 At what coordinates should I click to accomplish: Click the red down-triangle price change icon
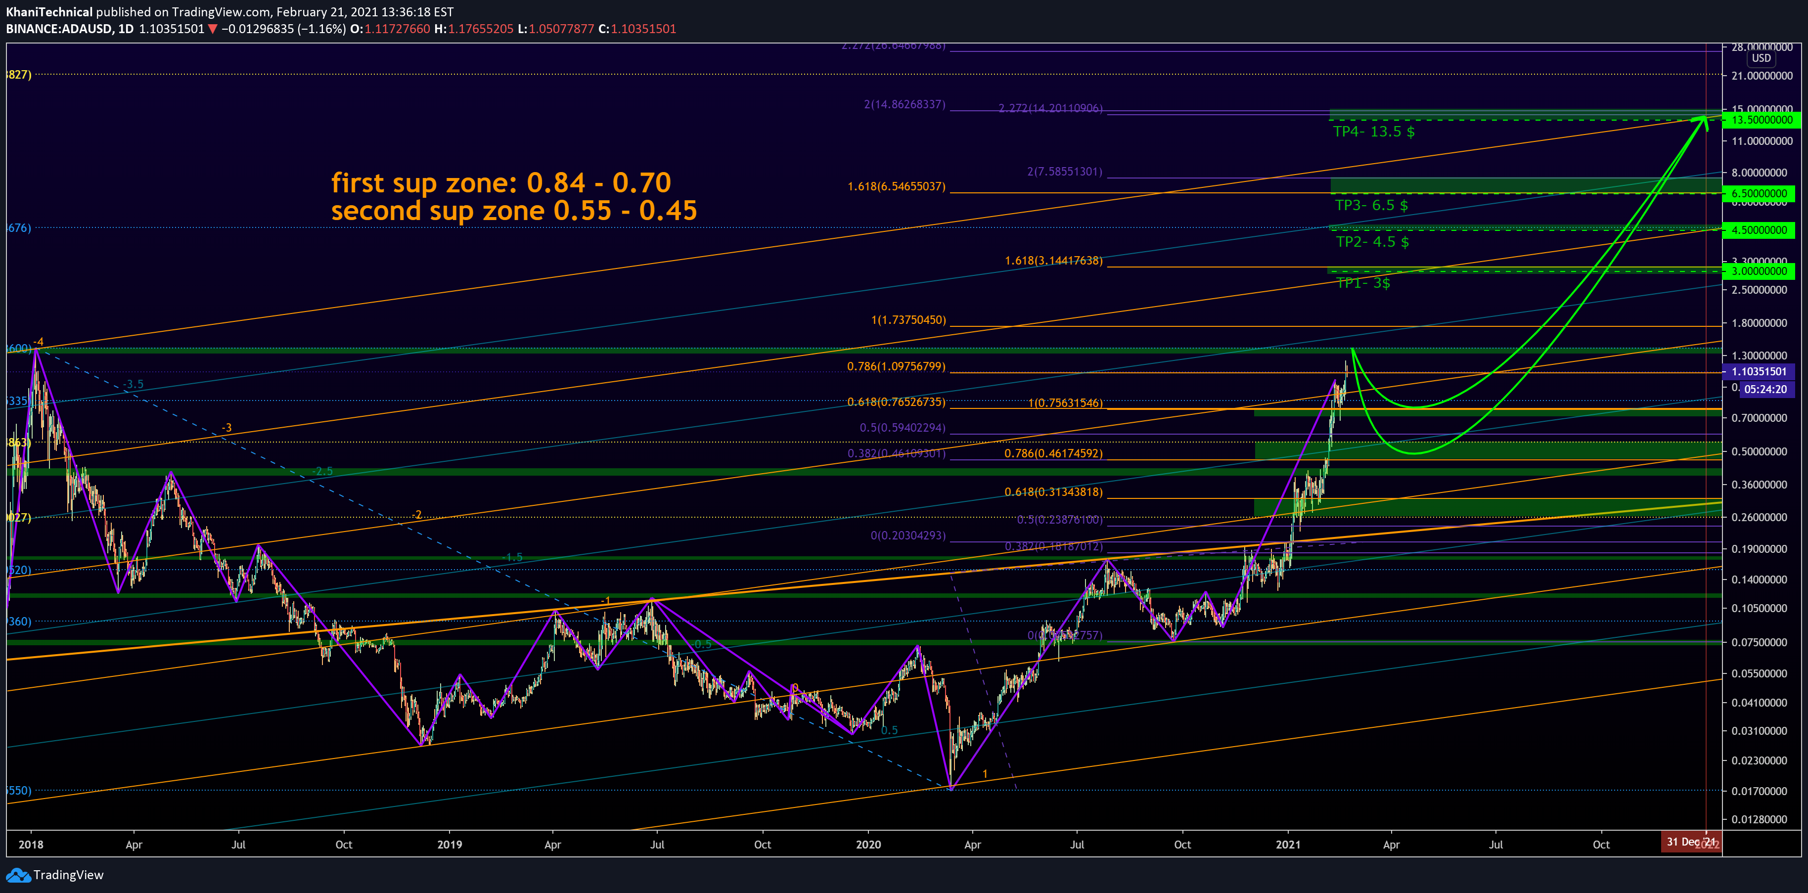[x=213, y=30]
